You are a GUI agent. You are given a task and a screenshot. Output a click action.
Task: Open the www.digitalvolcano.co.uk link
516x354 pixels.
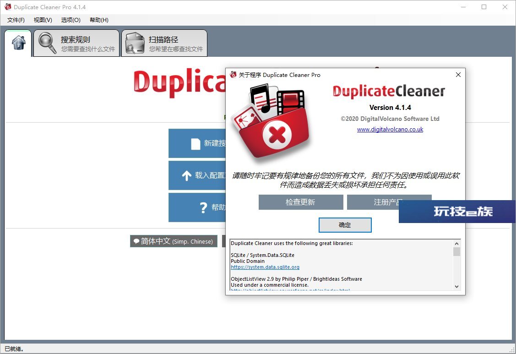[x=390, y=130]
